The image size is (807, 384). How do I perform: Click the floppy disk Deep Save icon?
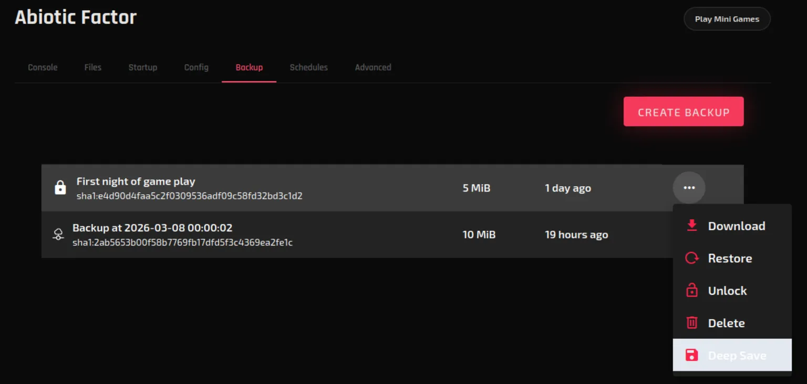[692, 355]
